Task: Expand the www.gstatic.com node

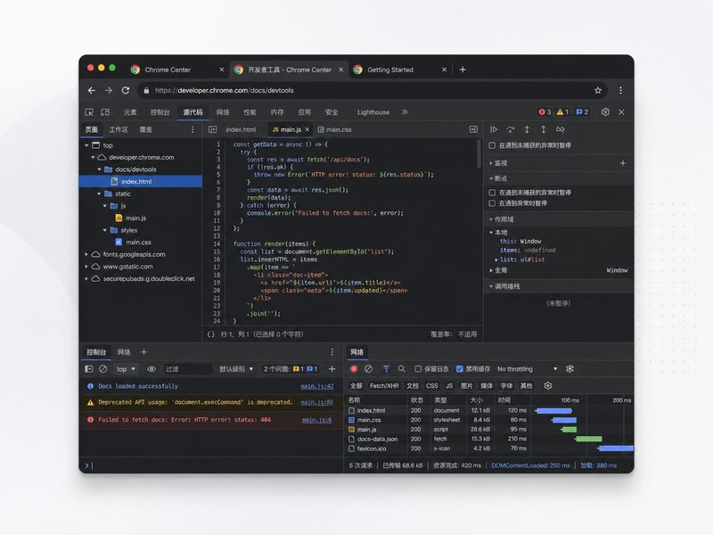Action: click(x=86, y=267)
